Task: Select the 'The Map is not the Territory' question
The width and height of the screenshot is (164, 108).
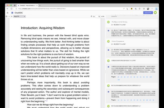Action: (119, 22)
